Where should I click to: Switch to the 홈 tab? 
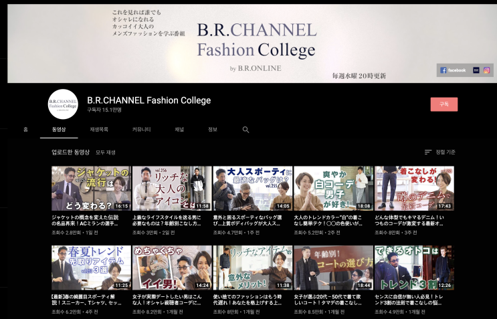click(x=25, y=129)
